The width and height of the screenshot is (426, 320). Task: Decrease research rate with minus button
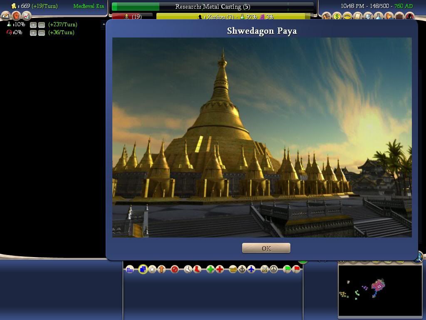pos(42,25)
